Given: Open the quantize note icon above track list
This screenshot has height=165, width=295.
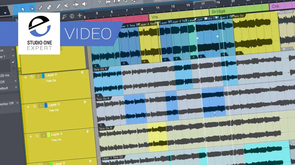Looking at the screenshot, I should (x=64, y=17).
